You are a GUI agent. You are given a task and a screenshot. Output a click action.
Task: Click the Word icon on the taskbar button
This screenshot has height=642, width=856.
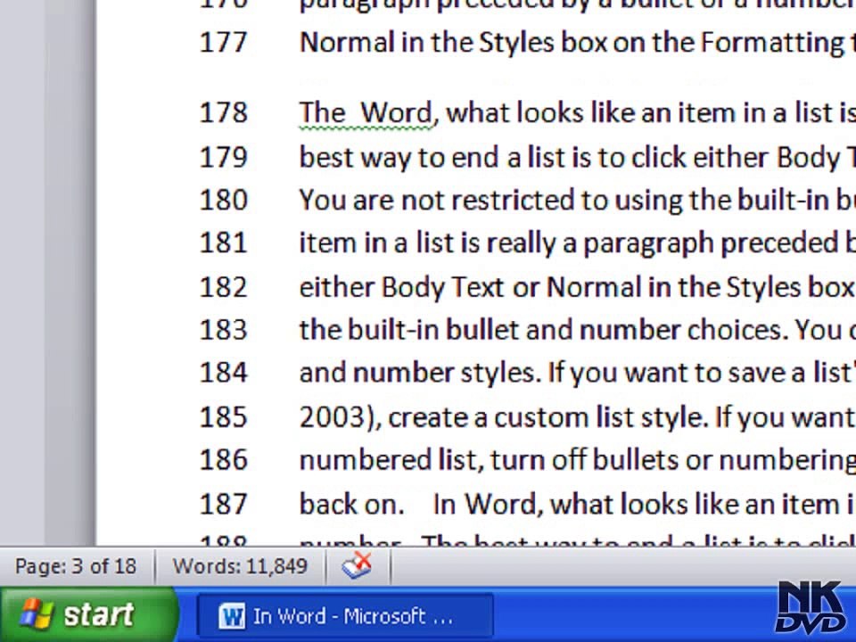pyautogui.click(x=232, y=617)
